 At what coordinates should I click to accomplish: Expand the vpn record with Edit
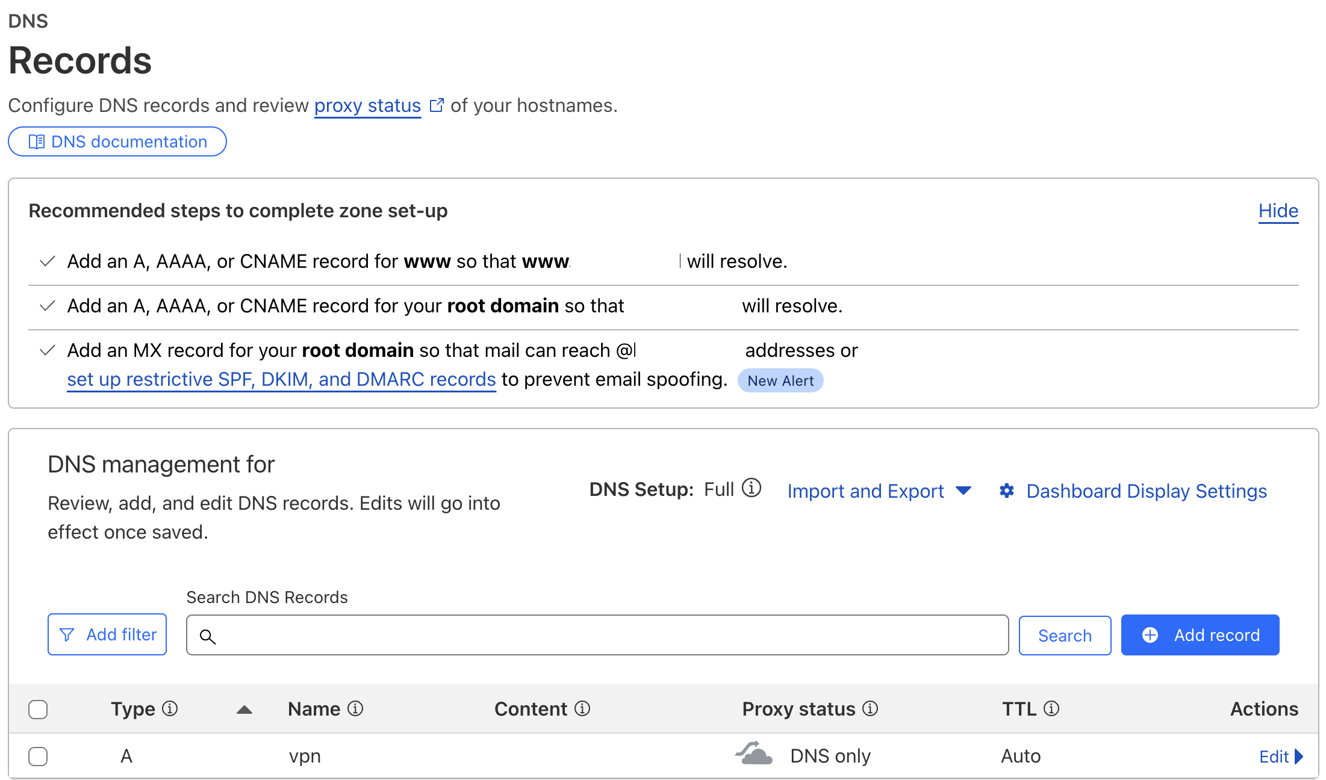1281,757
